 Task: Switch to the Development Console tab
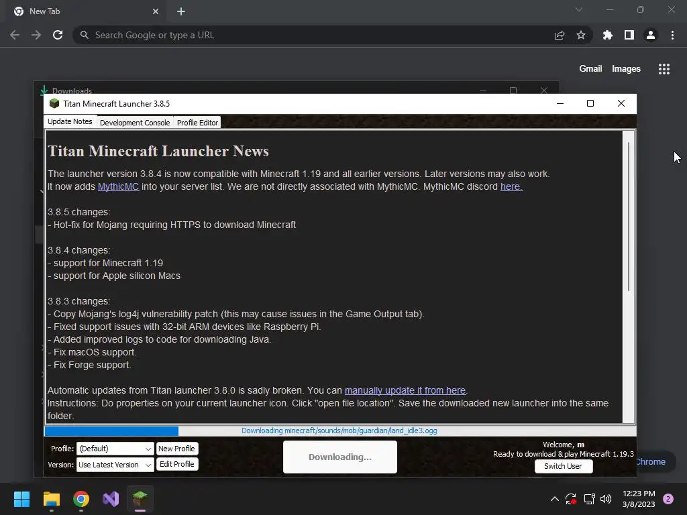click(135, 123)
